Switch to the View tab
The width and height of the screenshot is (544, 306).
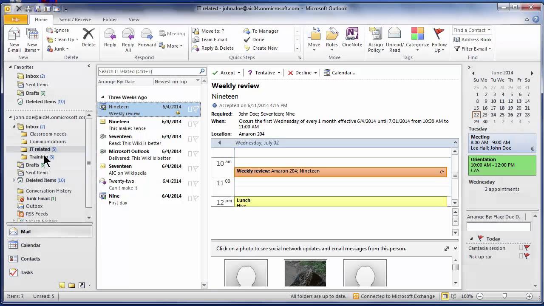(134, 20)
